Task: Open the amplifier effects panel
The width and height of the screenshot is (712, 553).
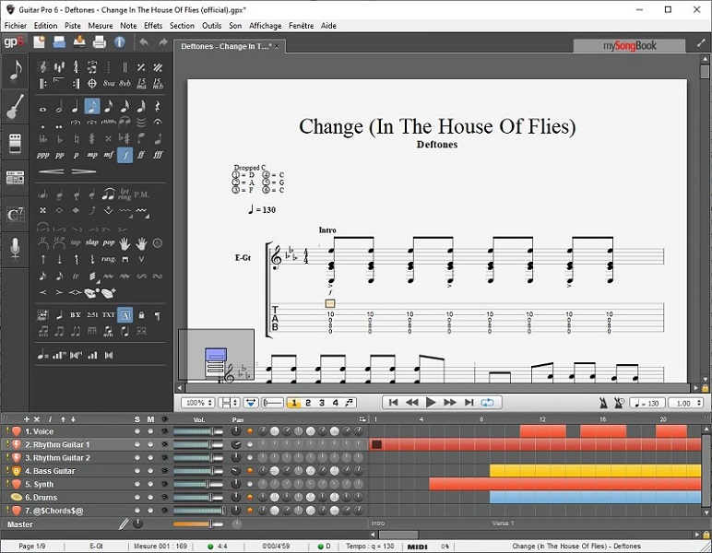Action: [15, 143]
